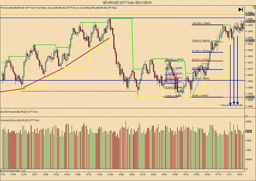Click the 1.3915 price axis label

(250, 63)
